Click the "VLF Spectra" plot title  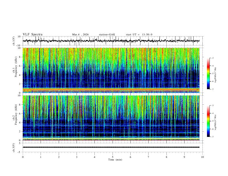click(33, 35)
